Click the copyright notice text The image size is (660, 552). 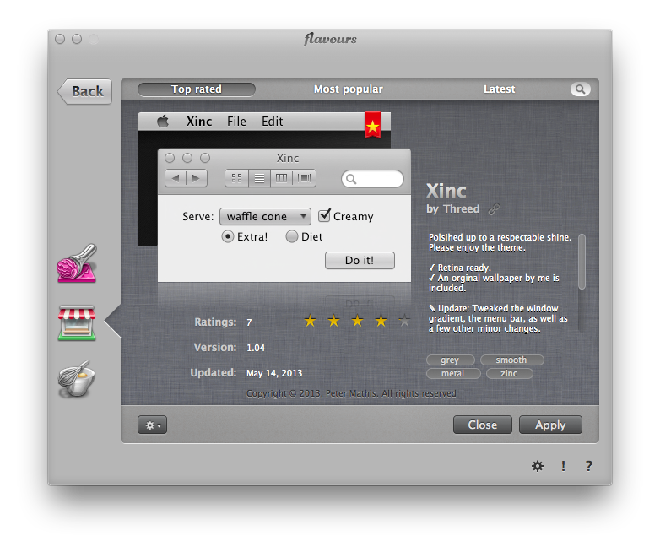351,393
